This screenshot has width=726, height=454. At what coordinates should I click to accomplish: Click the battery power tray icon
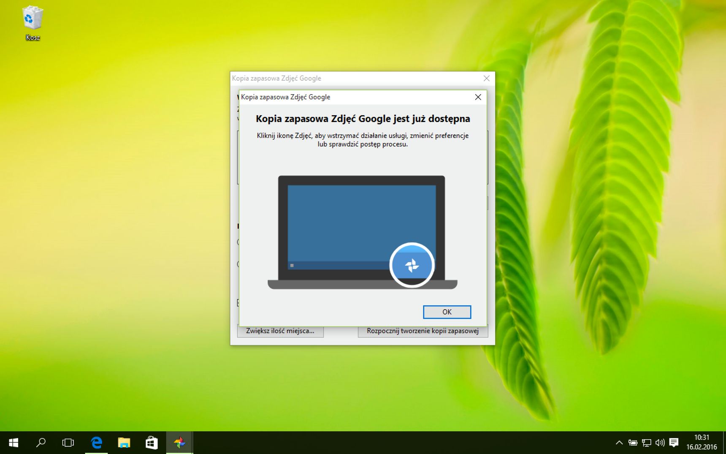tap(632, 443)
